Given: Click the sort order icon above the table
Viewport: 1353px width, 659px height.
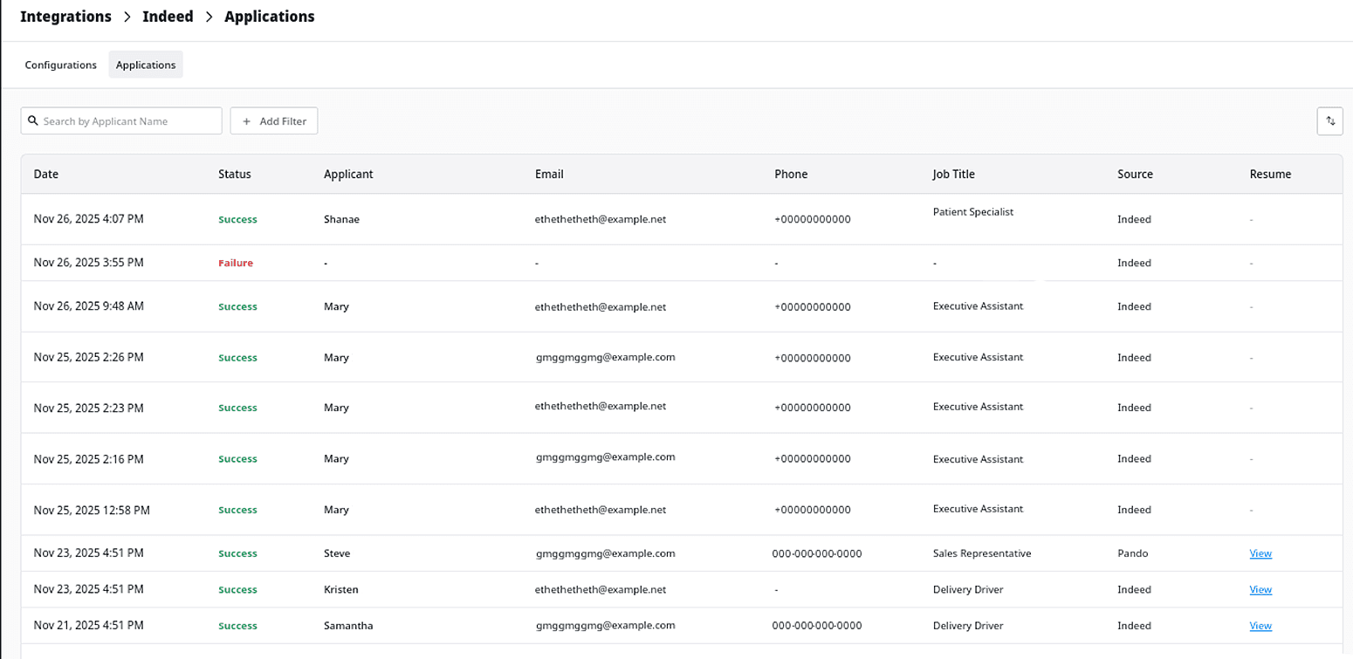Looking at the screenshot, I should tap(1330, 120).
